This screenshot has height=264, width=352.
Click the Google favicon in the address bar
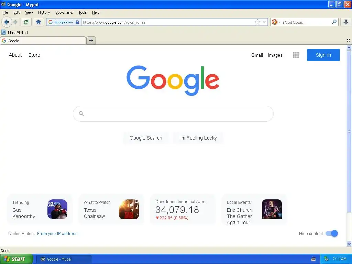coord(51,22)
